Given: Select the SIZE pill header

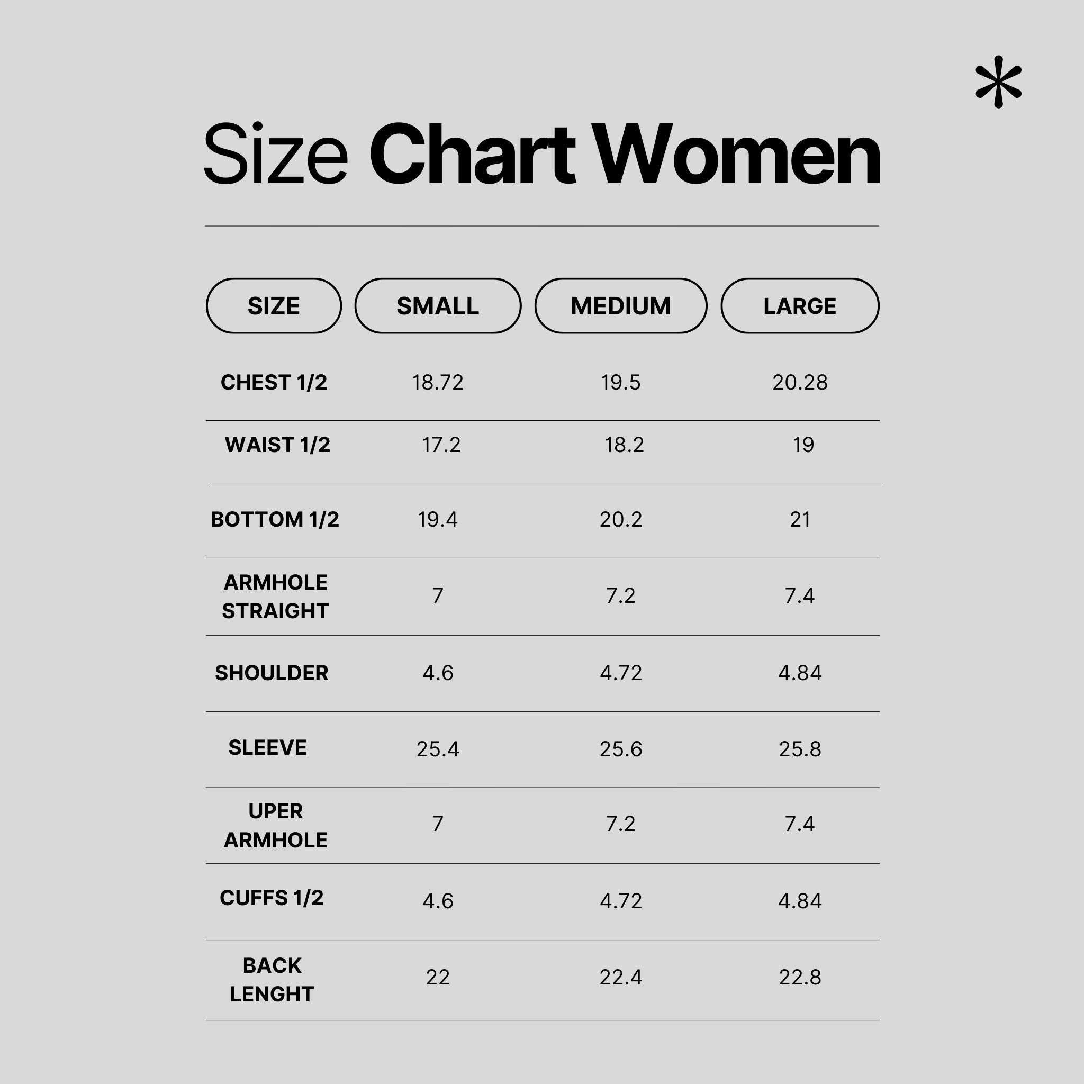Looking at the screenshot, I should (274, 306).
